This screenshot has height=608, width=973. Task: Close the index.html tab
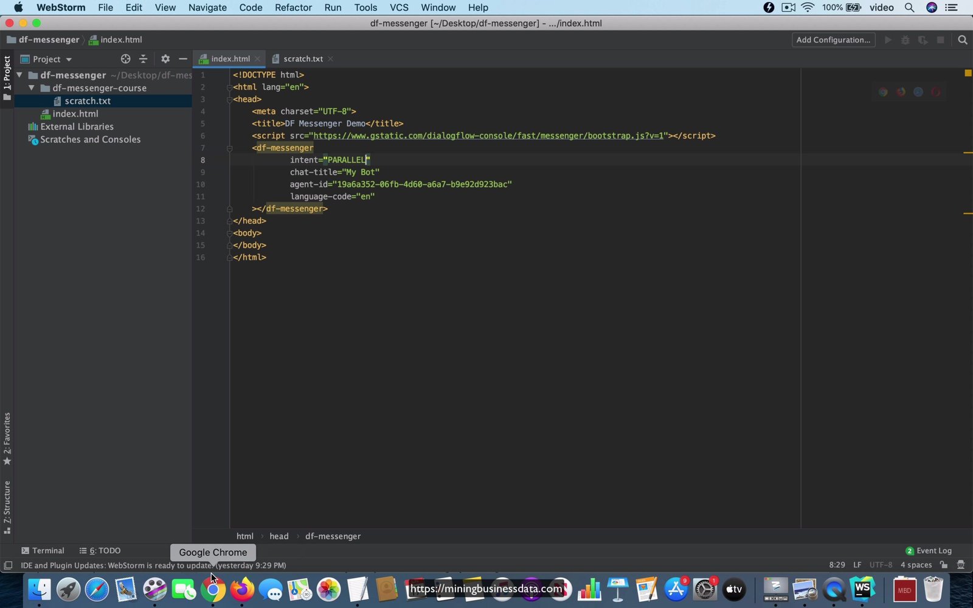[x=257, y=59]
